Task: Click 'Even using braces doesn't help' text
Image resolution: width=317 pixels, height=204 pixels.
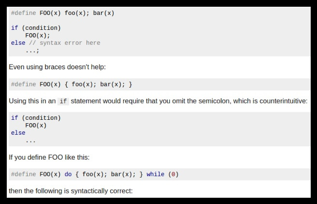Action: [57, 67]
